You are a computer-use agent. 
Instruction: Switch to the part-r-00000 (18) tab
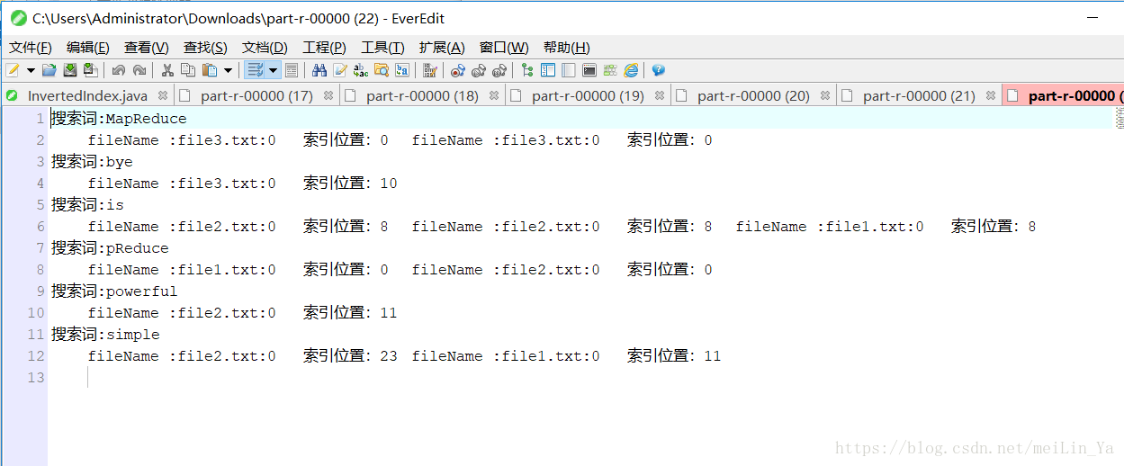click(422, 95)
